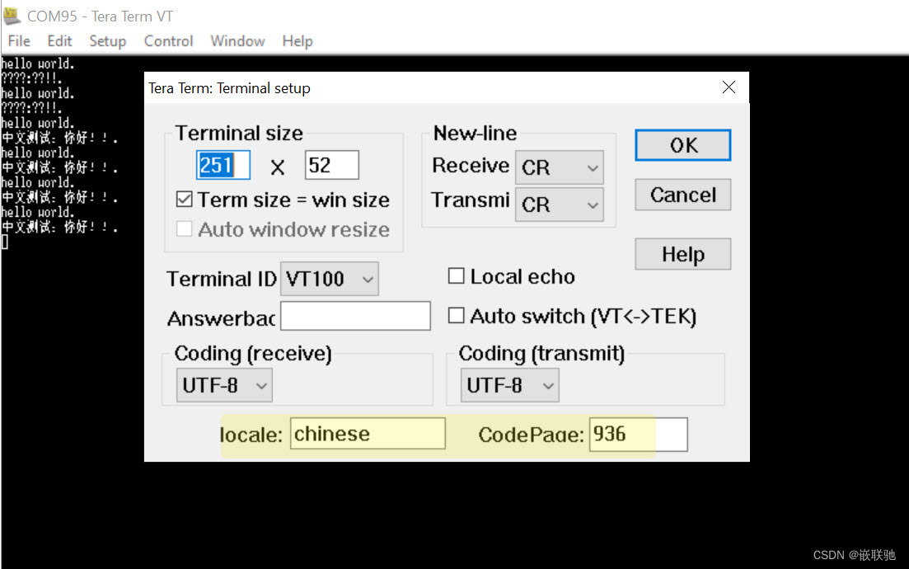Open the Terminal ID VT100 dropdown

tap(330, 279)
